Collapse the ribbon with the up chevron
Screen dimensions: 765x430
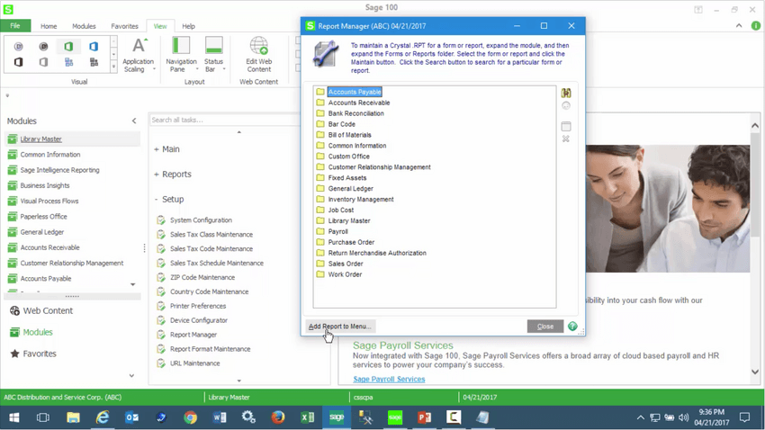[x=739, y=26]
